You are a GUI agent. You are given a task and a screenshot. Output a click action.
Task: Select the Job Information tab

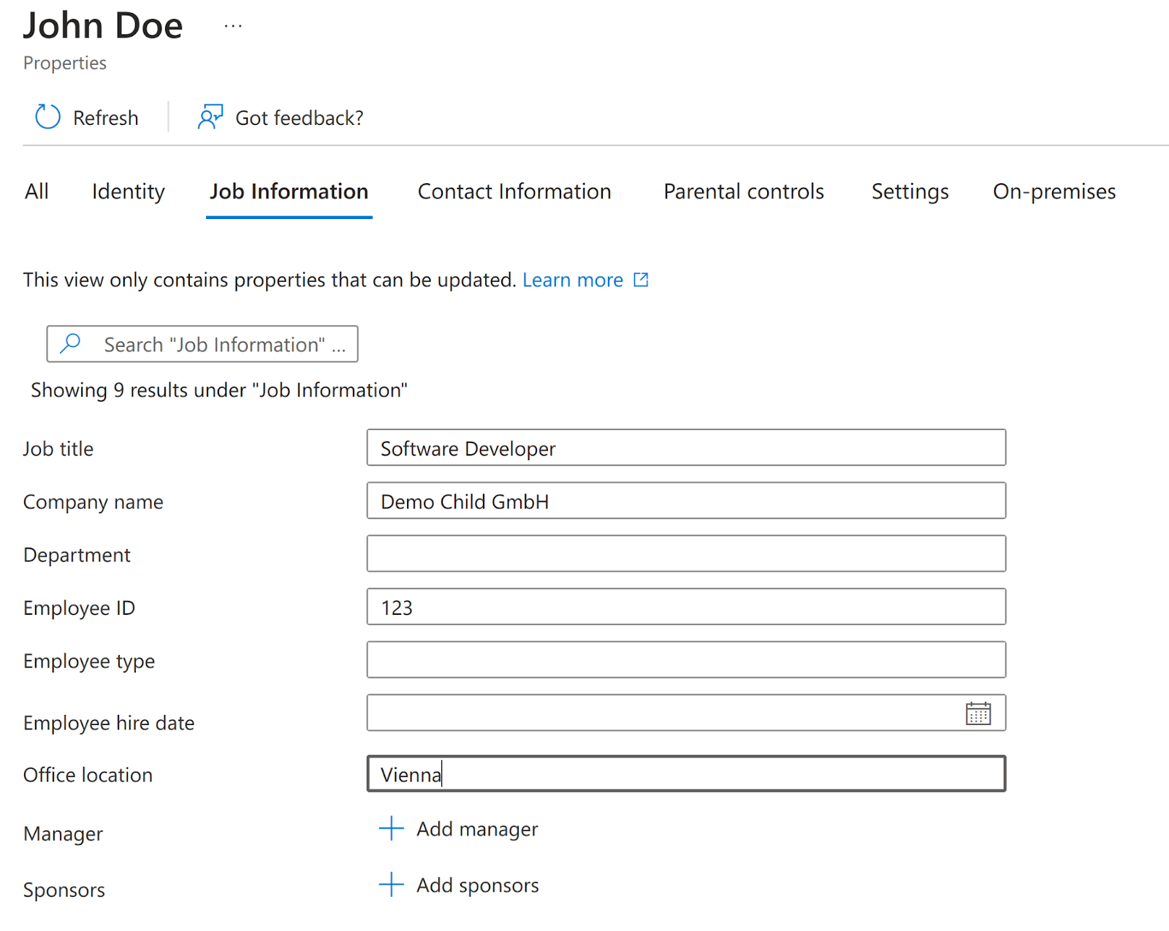tap(289, 191)
